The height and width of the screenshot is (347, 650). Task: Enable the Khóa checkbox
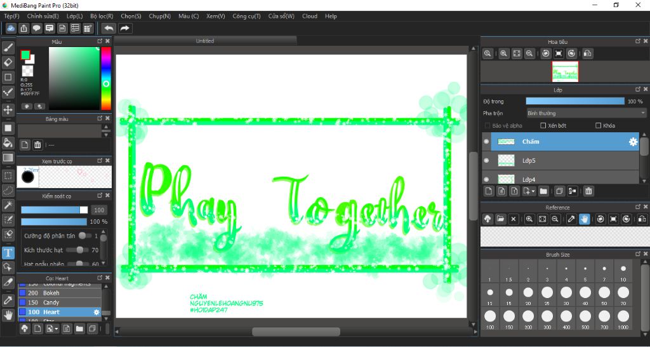click(x=598, y=125)
